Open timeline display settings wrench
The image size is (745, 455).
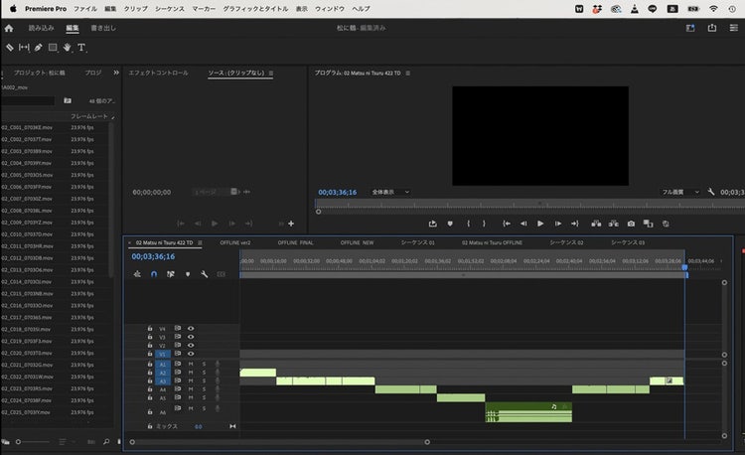click(204, 273)
